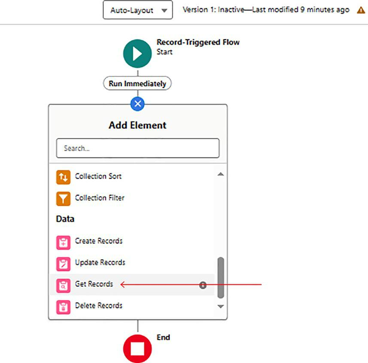Click the orange Collection Filter funnel icon
This screenshot has width=368, height=363.
point(63,199)
